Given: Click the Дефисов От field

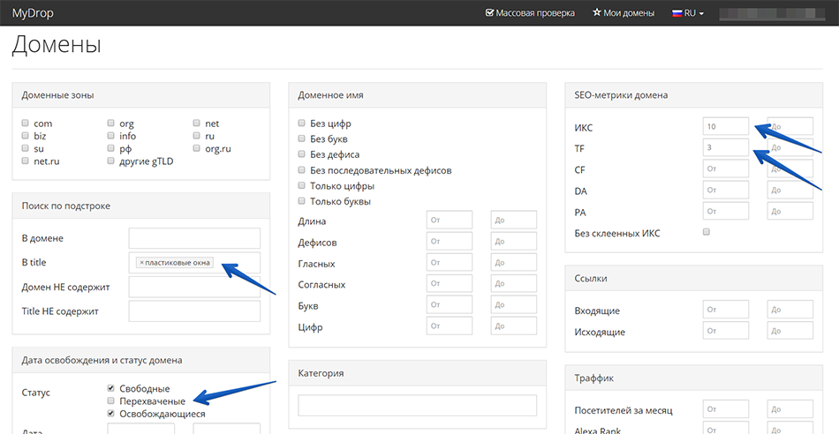Looking at the screenshot, I should [x=450, y=241].
